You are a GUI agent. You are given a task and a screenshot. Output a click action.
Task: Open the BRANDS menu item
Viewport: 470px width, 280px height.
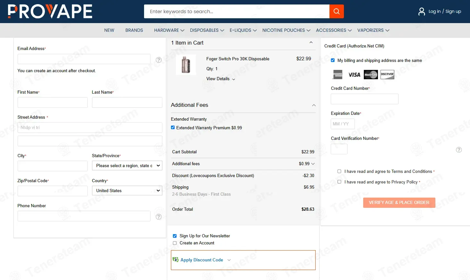[134, 30]
